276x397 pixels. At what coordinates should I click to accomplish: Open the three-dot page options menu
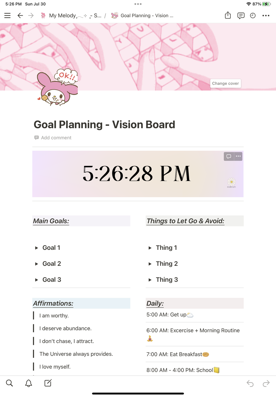[x=266, y=16]
